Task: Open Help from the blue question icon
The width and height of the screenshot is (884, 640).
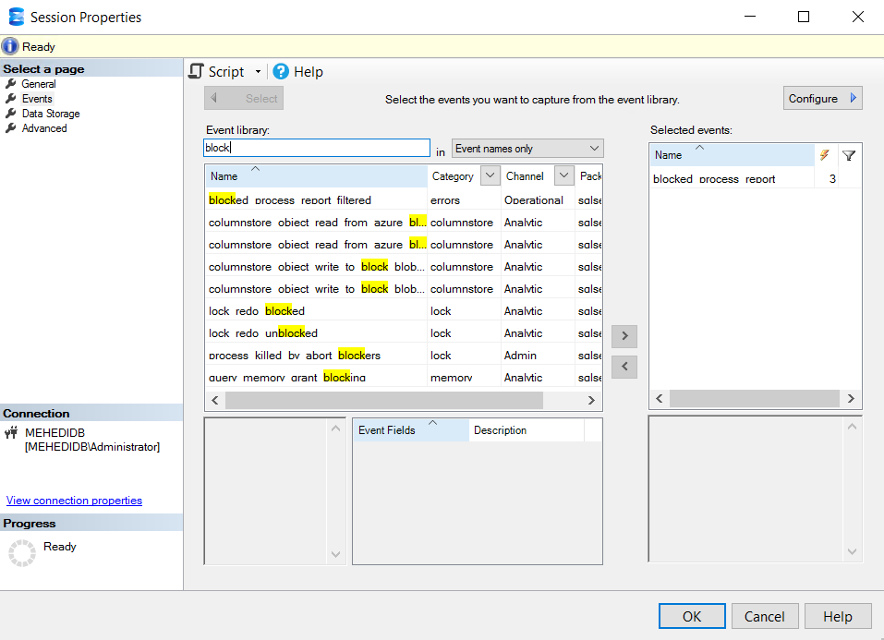Action: tap(281, 72)
